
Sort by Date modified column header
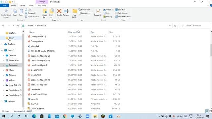tap(74, 32)
